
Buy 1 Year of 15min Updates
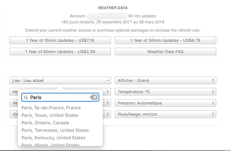click(x=60, y=41)
